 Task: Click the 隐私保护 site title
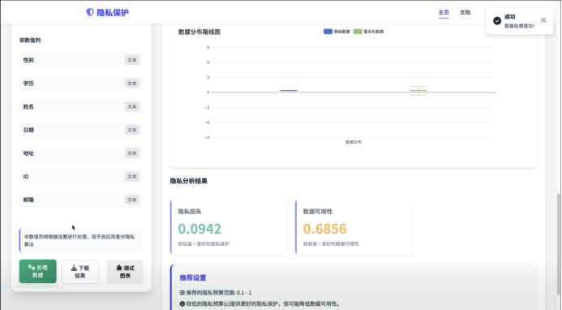(x=113, y=12)
